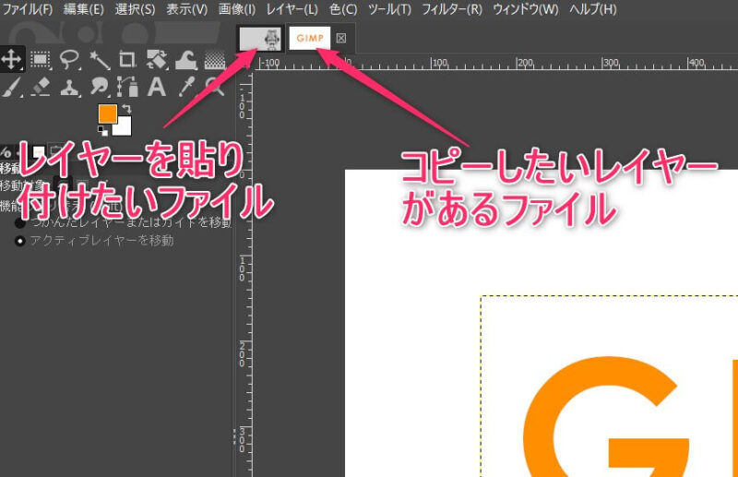Open the 色(C) menu
The width and height of the screenshot is (738, 477).
(343, 9)
